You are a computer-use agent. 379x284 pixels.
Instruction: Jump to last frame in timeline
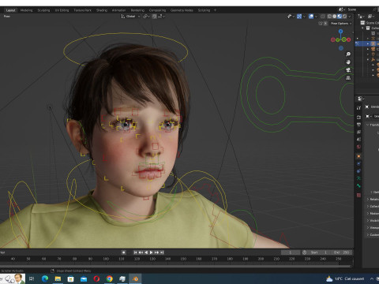click(162, 252)
